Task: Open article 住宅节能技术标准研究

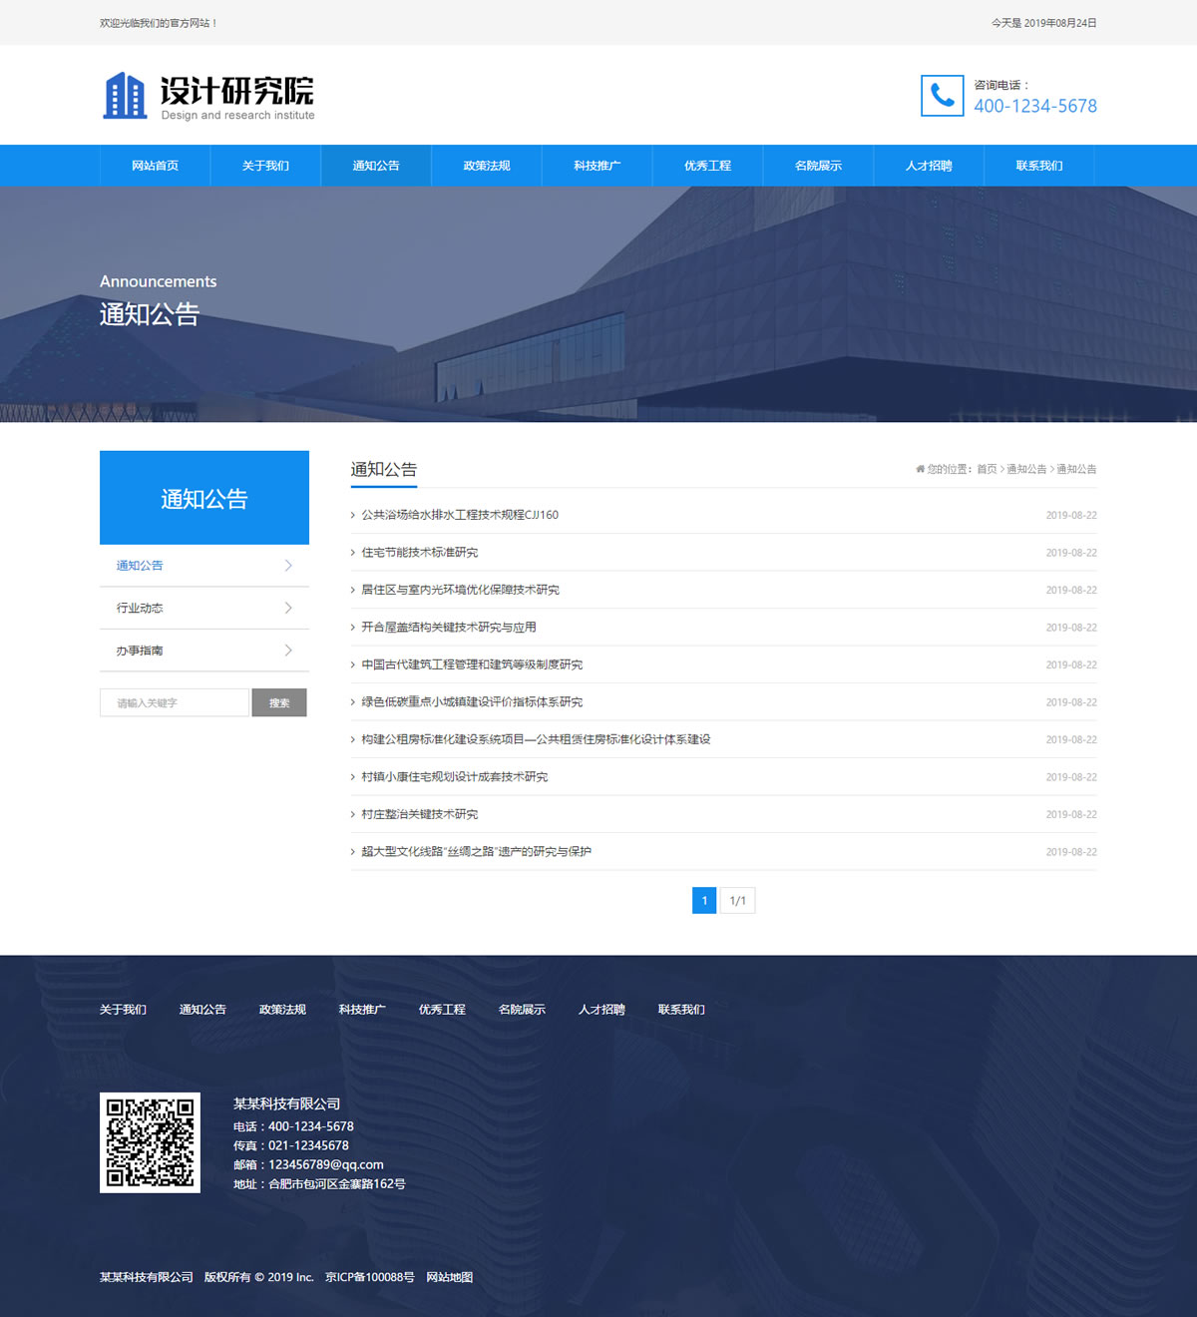Action: click(420, 553)
